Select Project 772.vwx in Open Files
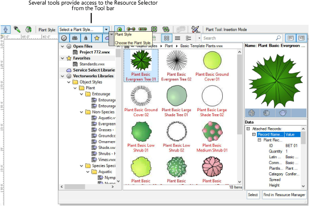This screenshot has width=309, height=206. coord(95,52)
